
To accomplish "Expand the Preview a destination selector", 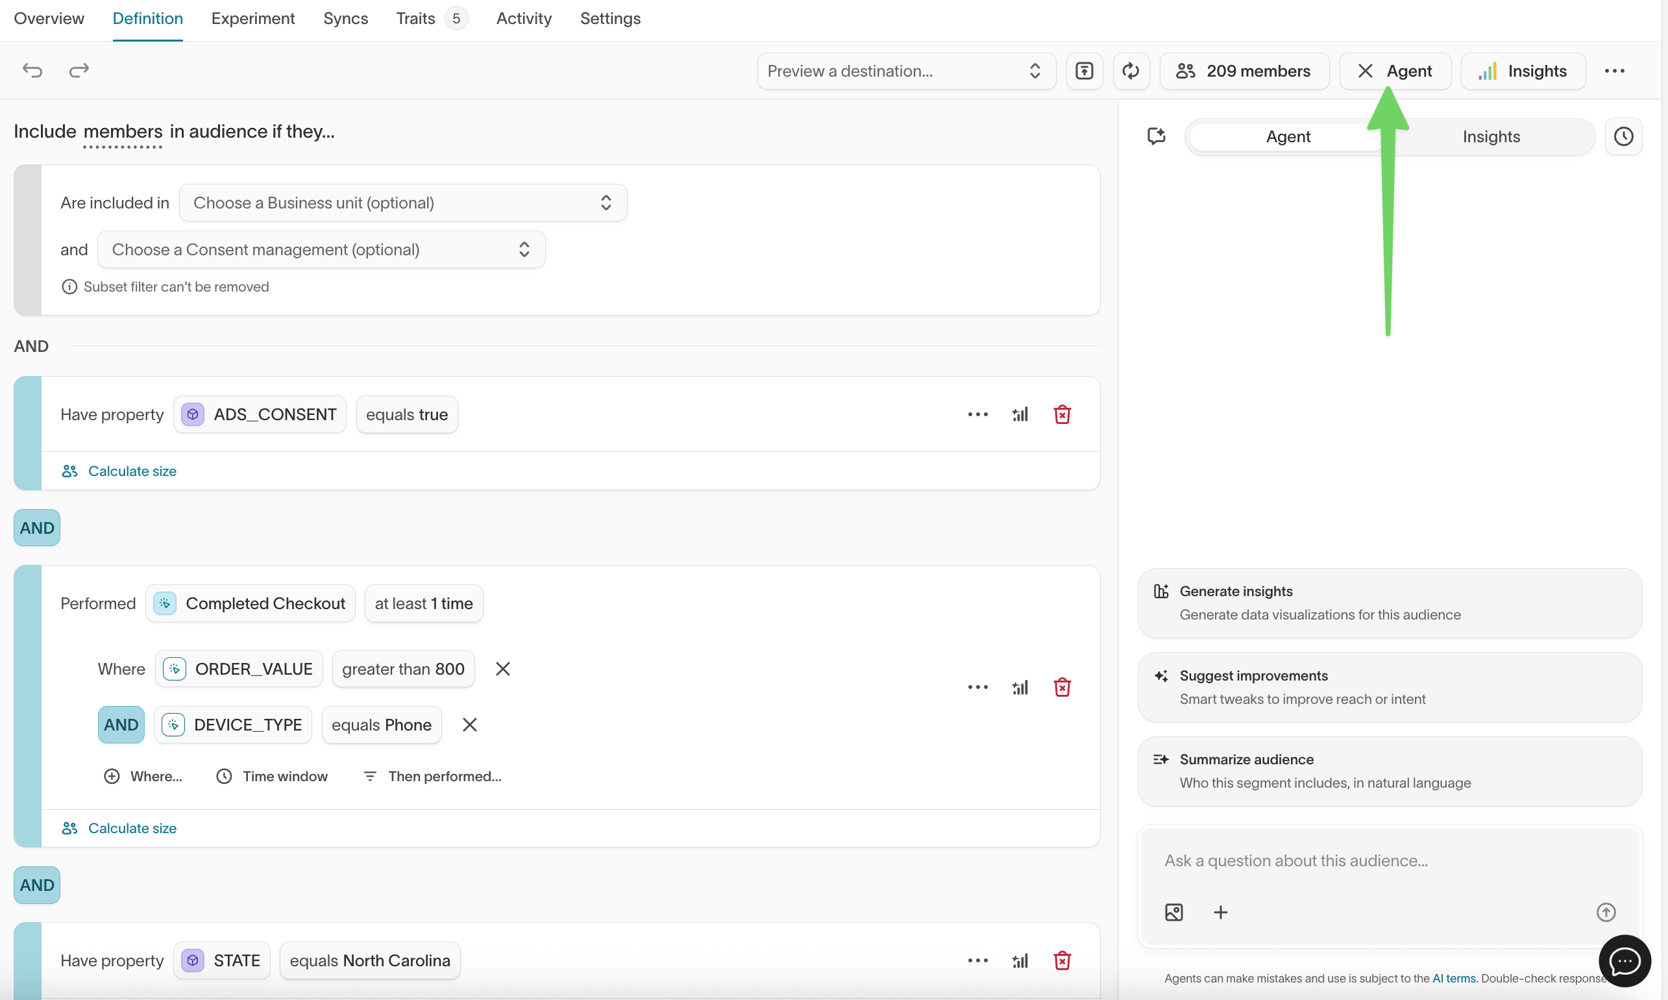I will tap(905, 71).
